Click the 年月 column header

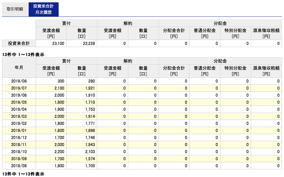tap(19, 68)
